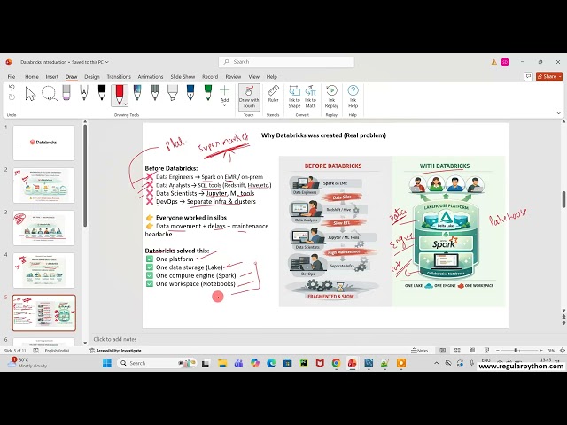Open the Windows Start button
The height and width of the screenshot is (425, 567).
[x=107, y=363]
